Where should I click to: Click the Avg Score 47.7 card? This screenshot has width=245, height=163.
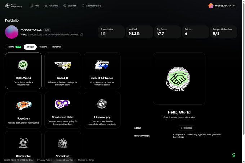click(168, 32)
